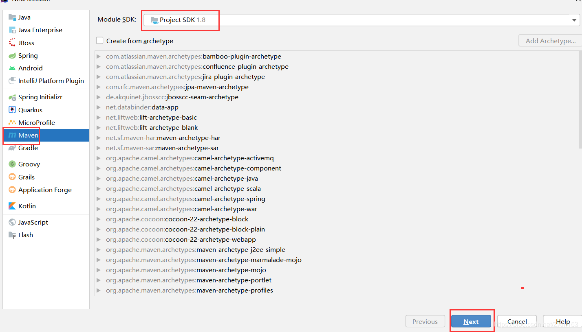Select camel-archetype-scala row

click(x=337, y=189)
